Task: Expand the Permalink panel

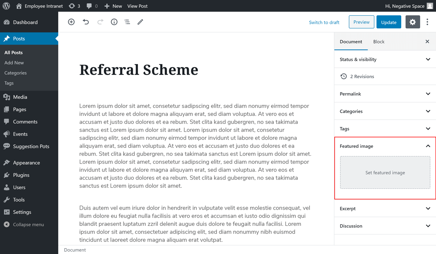Action: click(x=385, y=94)
